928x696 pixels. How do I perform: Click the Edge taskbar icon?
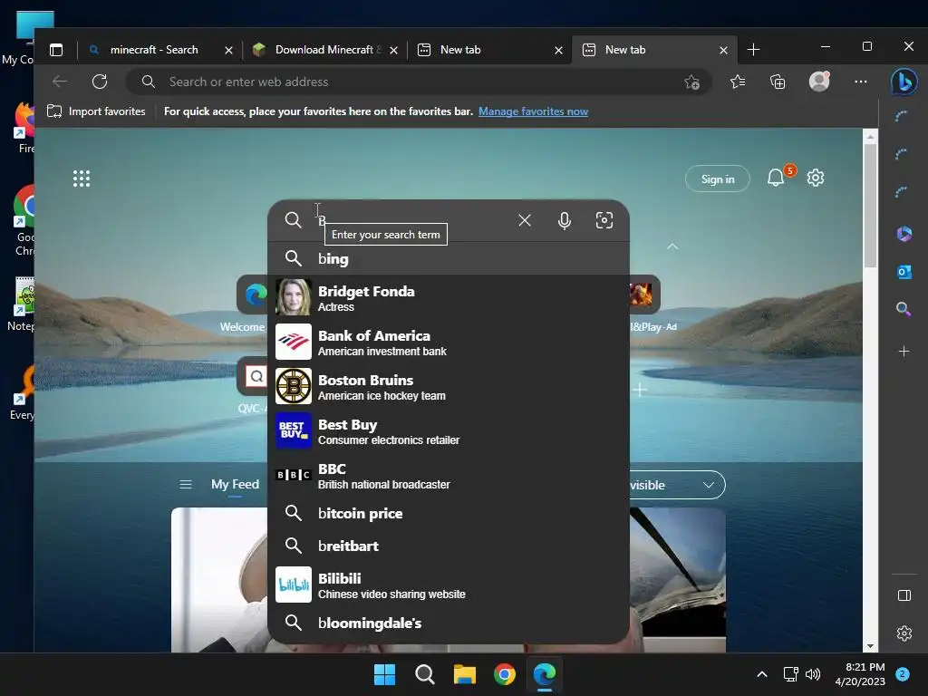[x=545, y=674]
